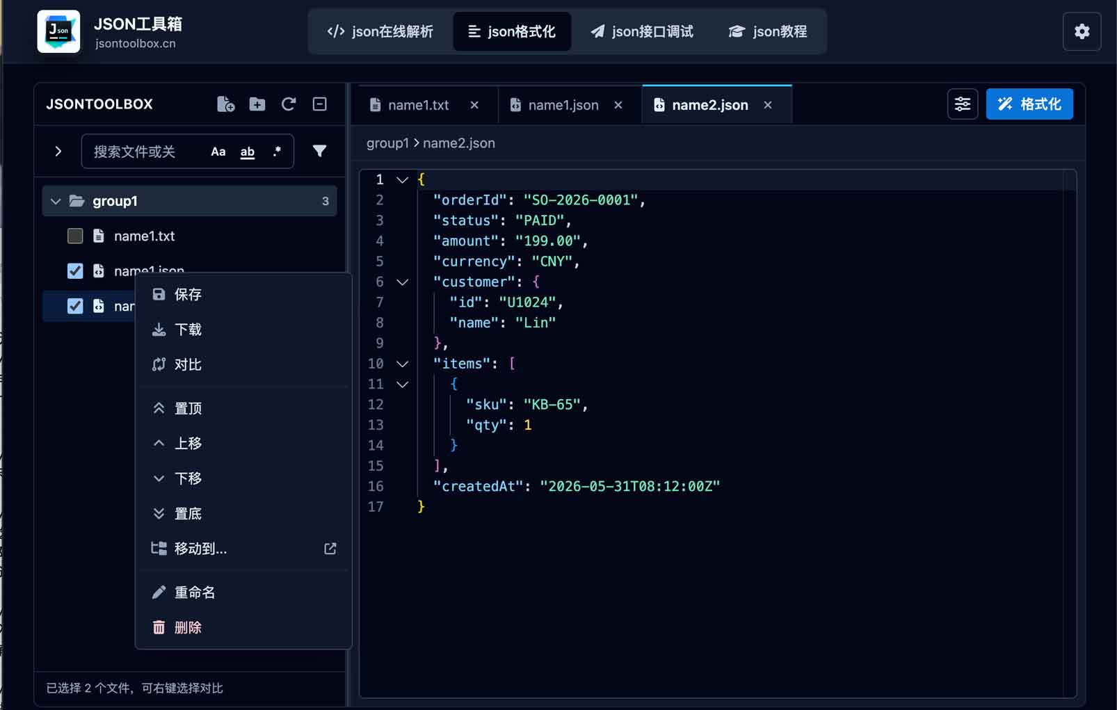Toggle whole-word match (ab)
Image resolution: width=1117 pixels, height=710 pixels.
point(248,152)
